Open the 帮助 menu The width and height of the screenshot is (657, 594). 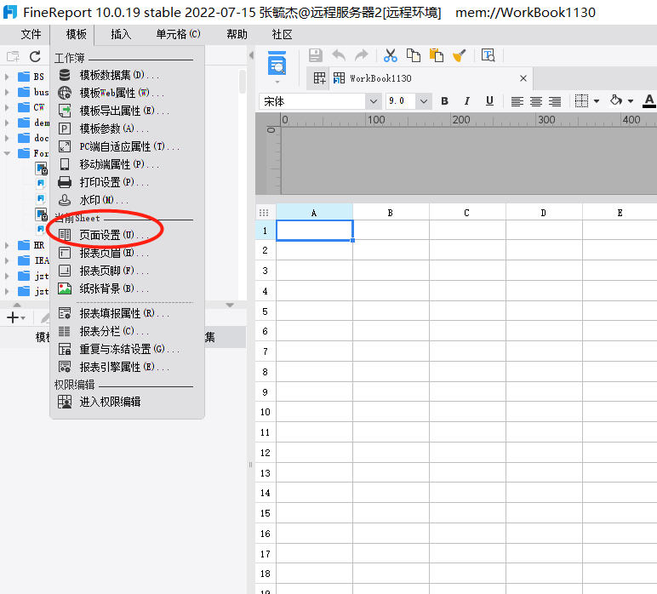click(x=237, y=34)
